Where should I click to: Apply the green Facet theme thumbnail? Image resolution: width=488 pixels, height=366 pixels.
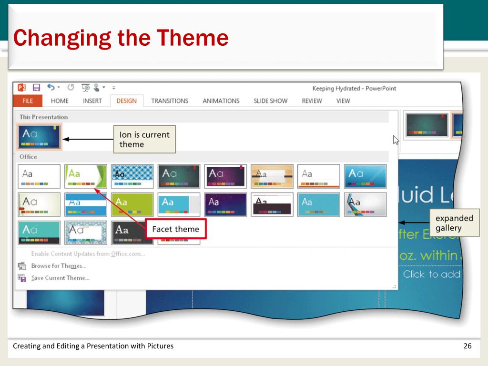[86, 176]
